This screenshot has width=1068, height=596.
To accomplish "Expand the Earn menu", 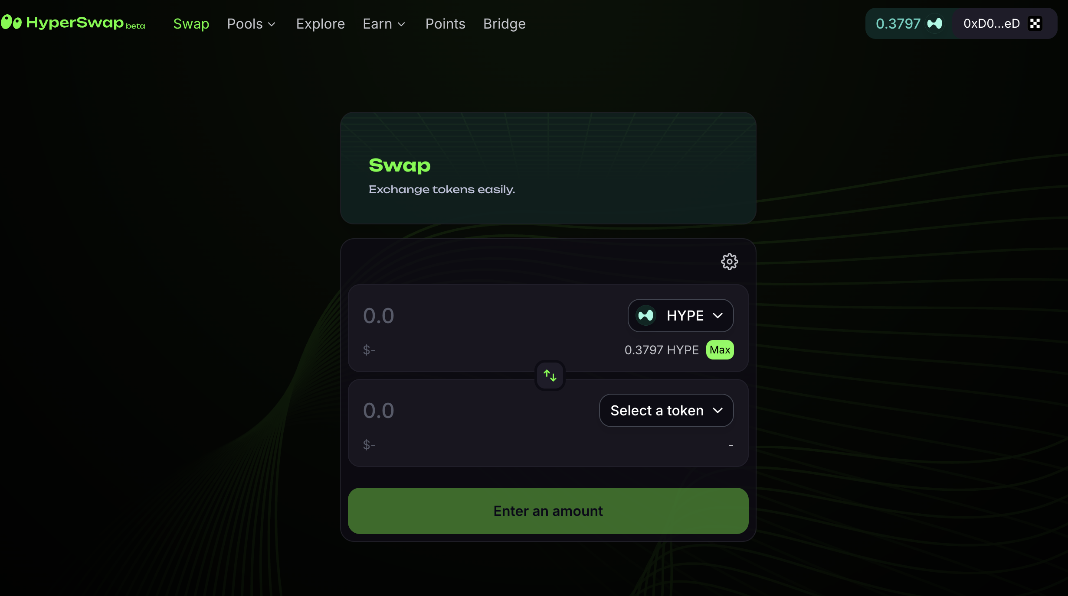I will click(383, 24).
